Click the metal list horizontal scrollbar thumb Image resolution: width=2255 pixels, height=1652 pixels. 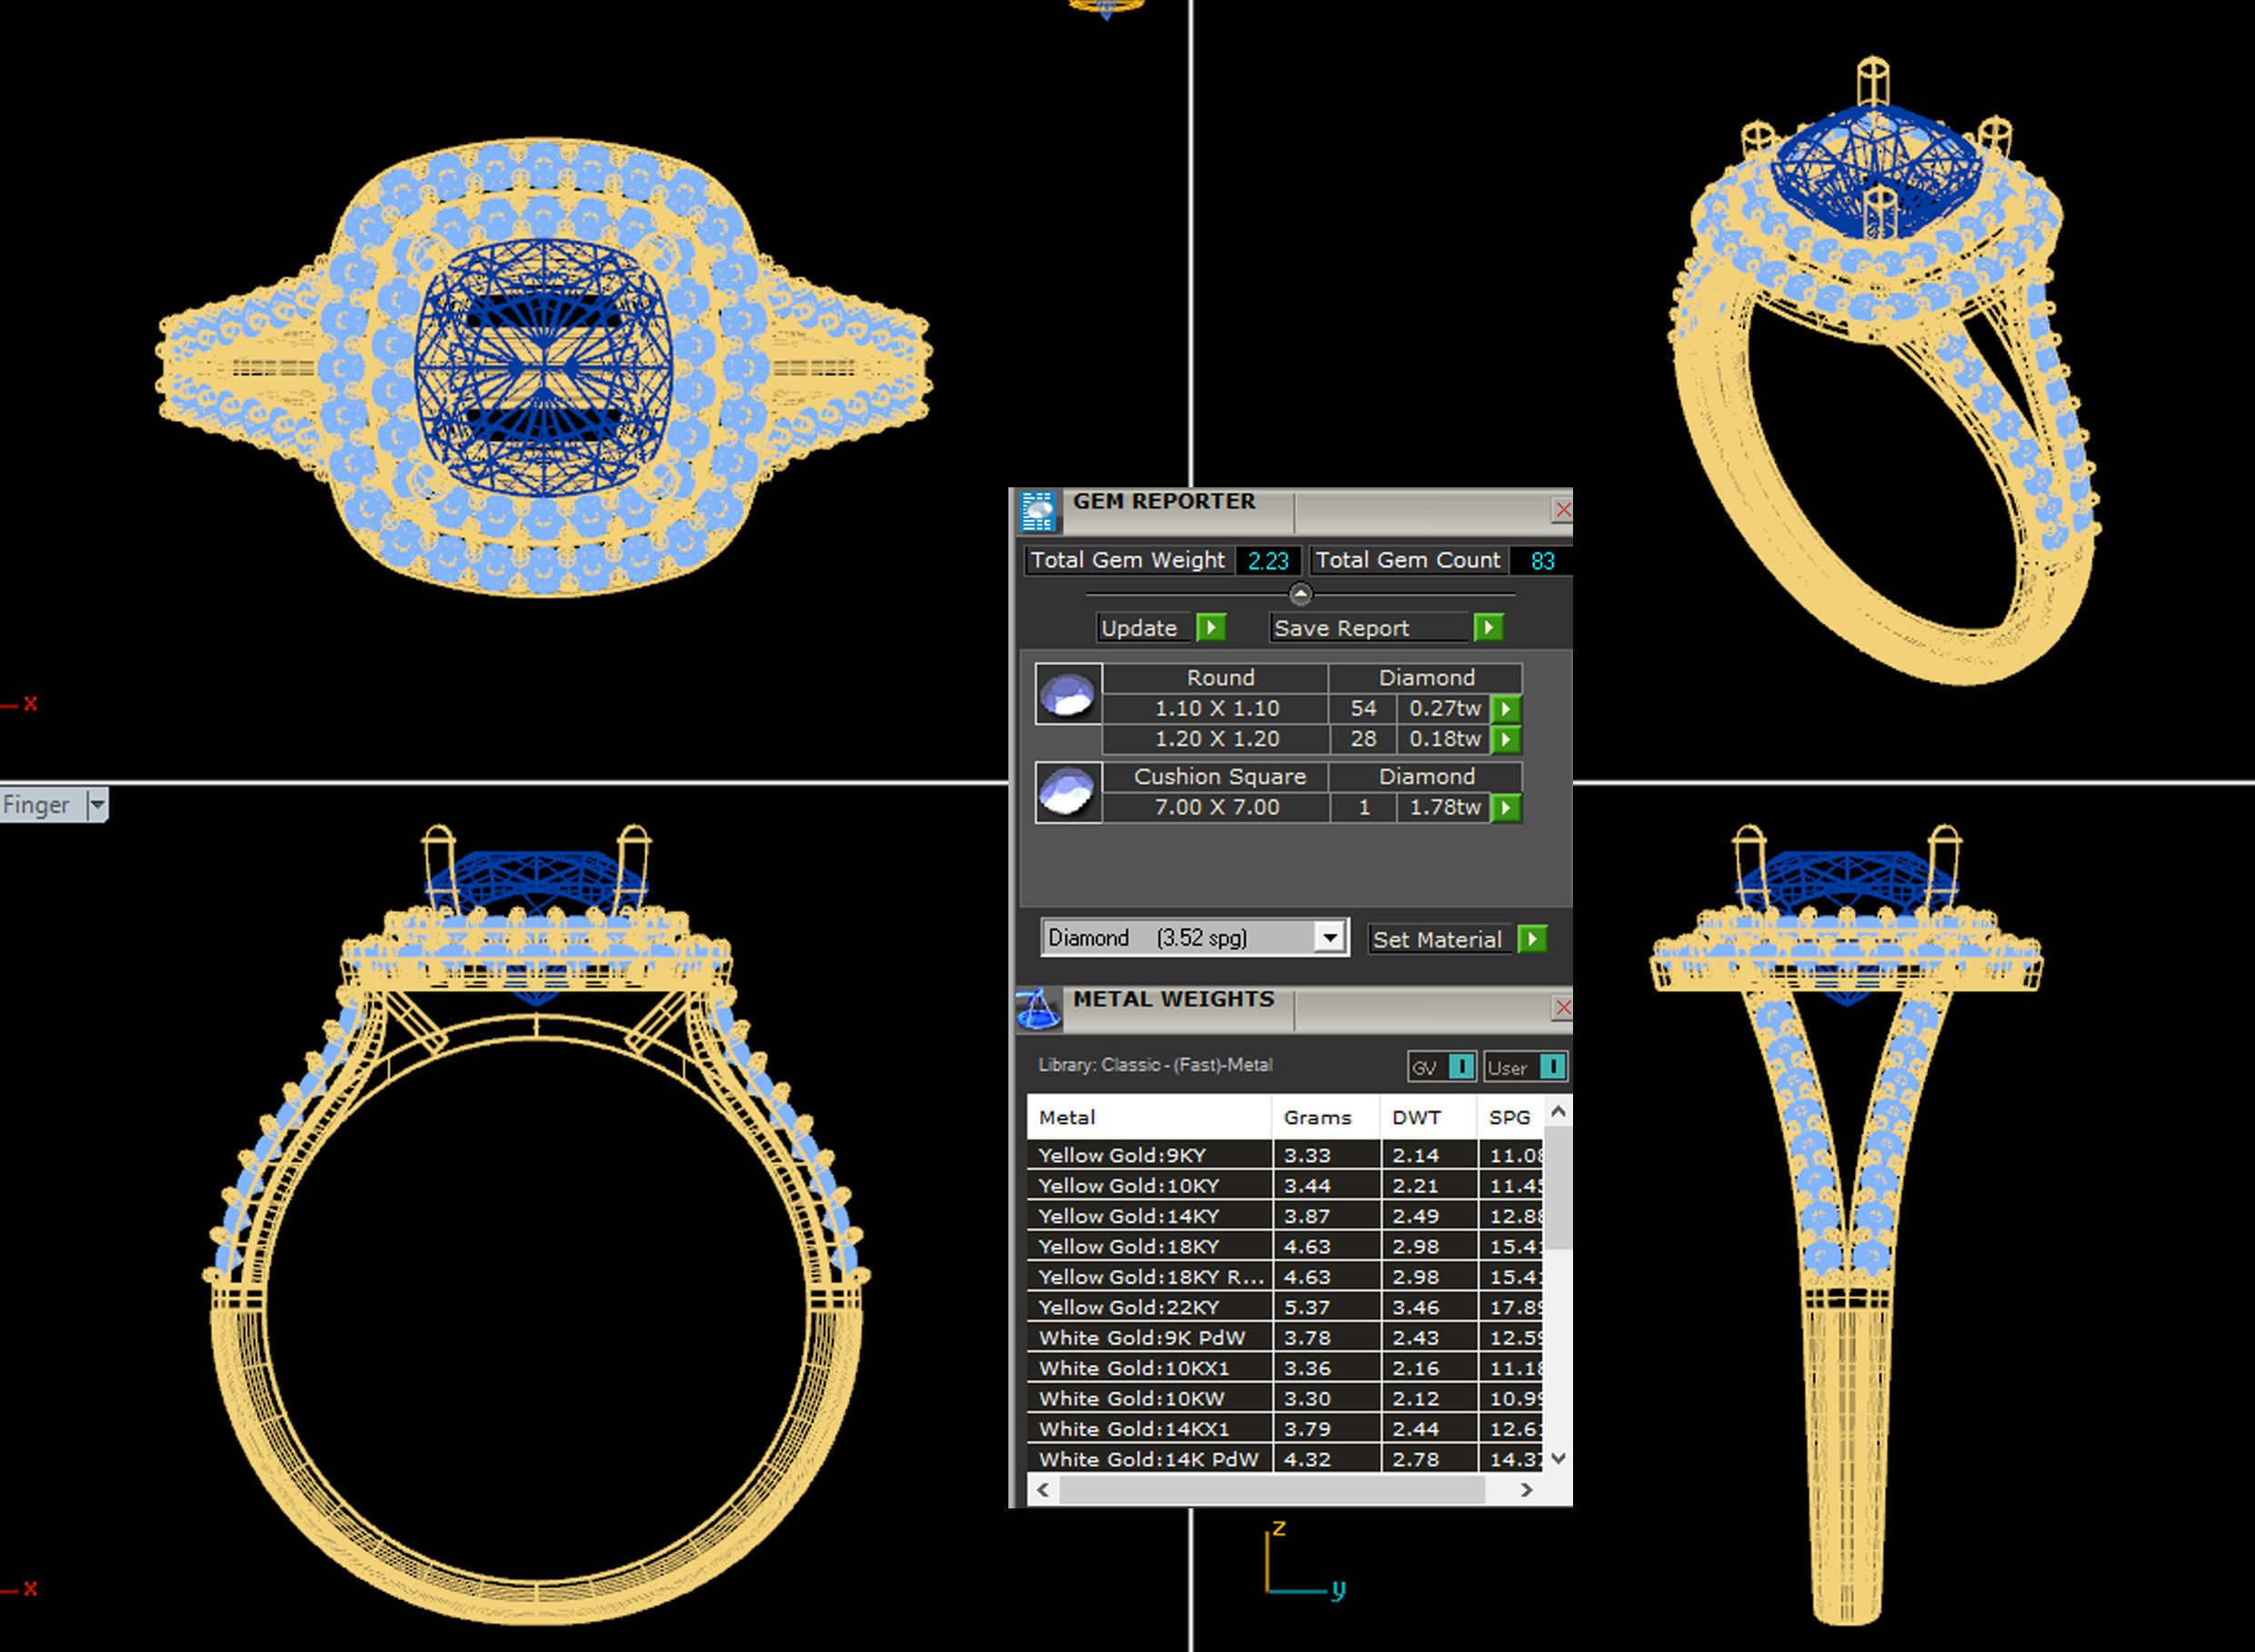coord(1273,1490)
